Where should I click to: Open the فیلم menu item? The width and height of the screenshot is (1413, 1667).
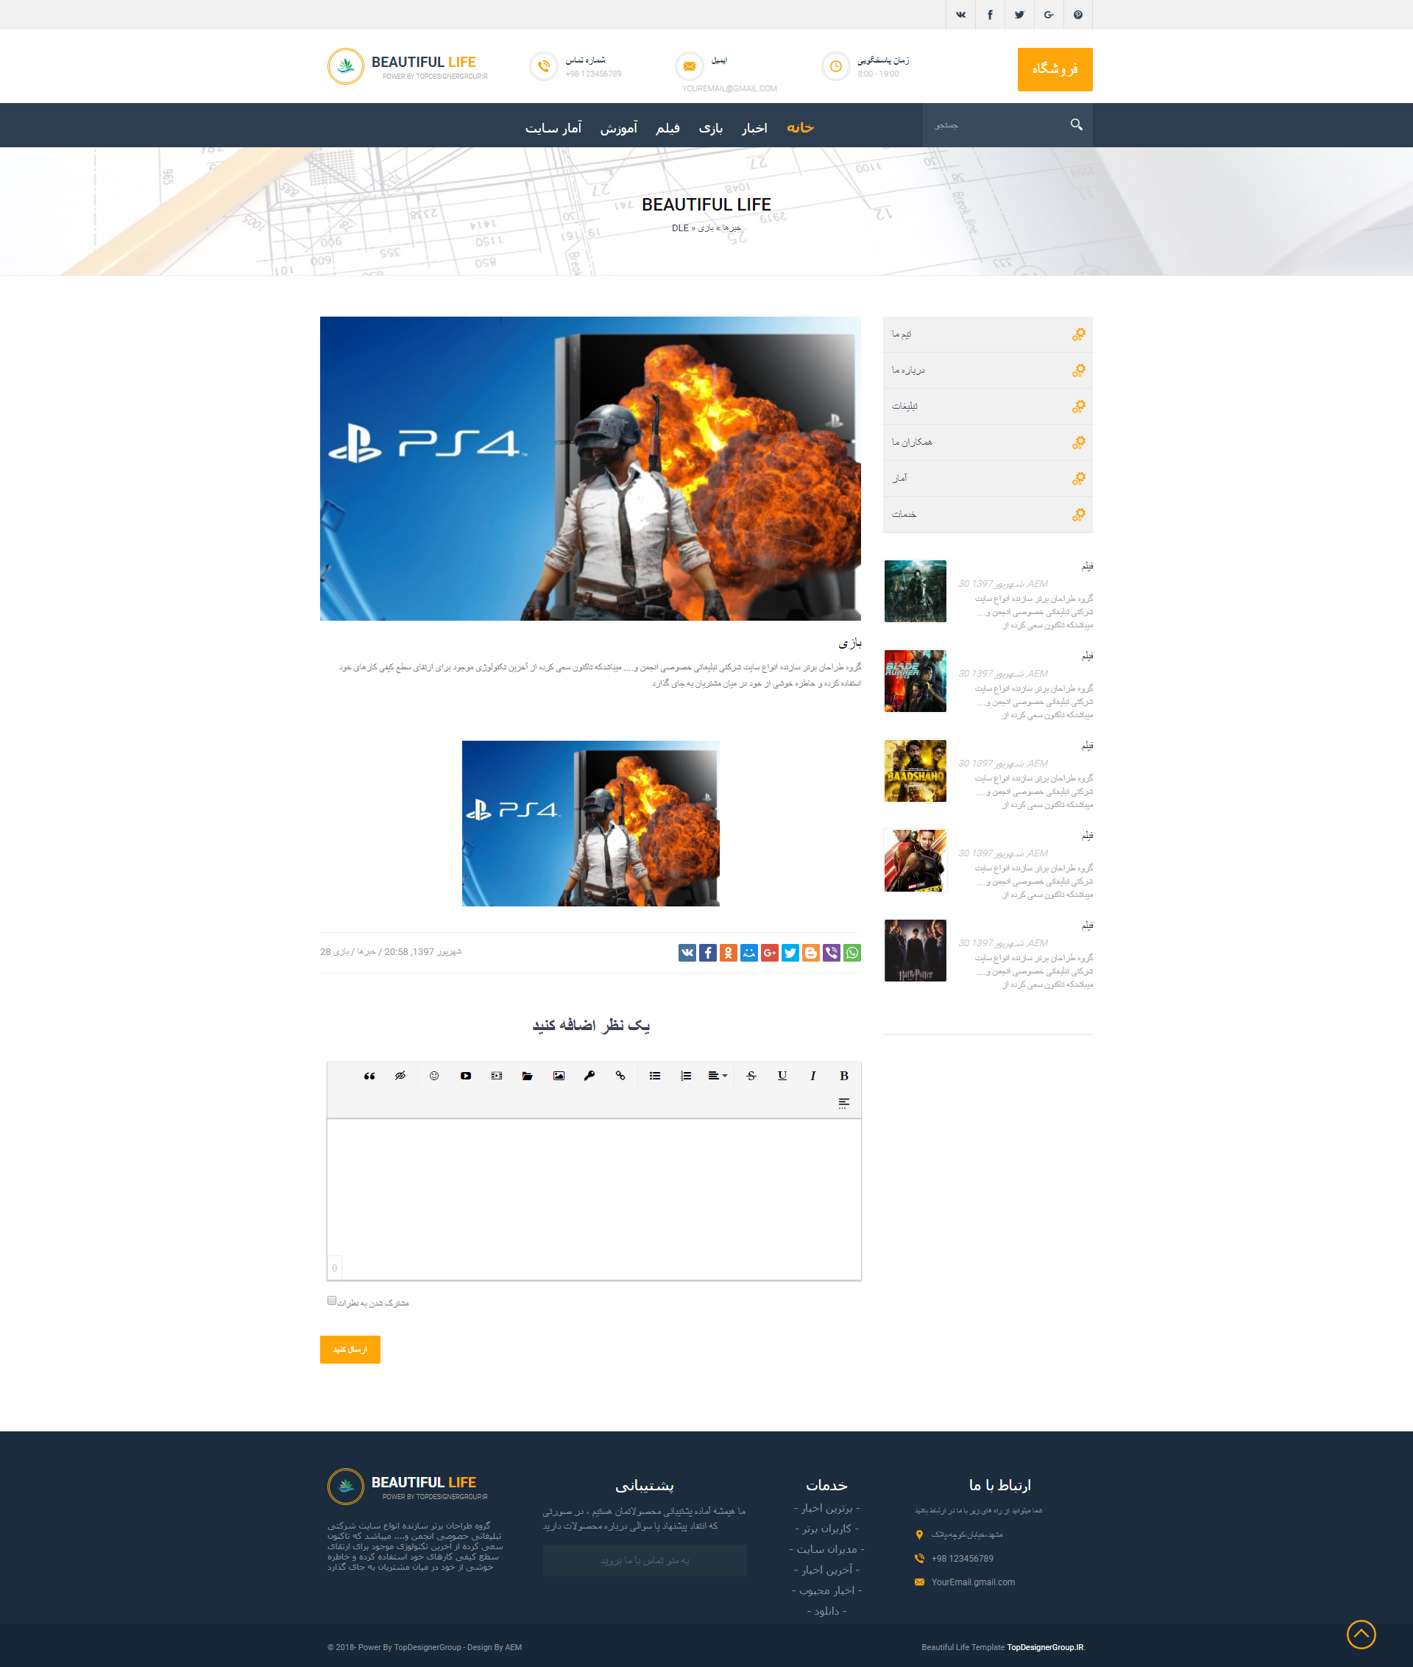[x=667, y=127]
